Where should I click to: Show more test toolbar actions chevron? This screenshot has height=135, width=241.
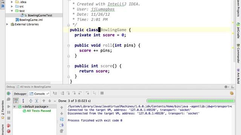pos(55,101)
